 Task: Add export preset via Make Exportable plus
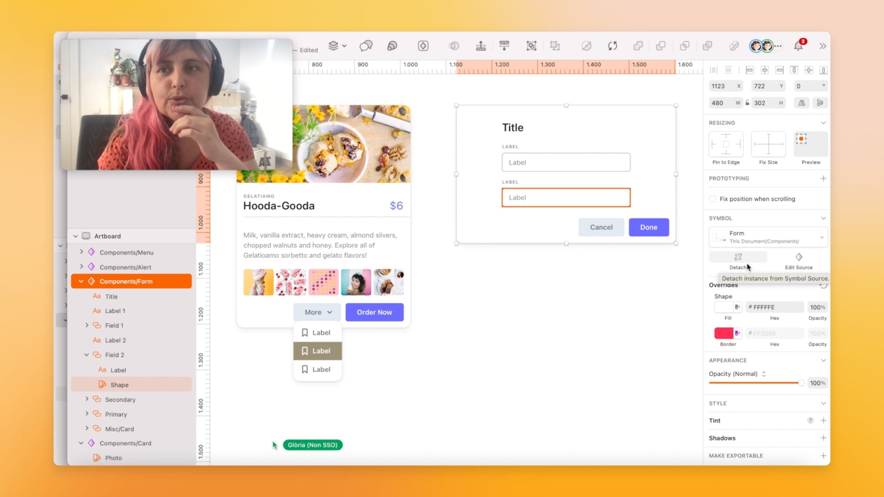pyautogui.click(x=823, y=456)
